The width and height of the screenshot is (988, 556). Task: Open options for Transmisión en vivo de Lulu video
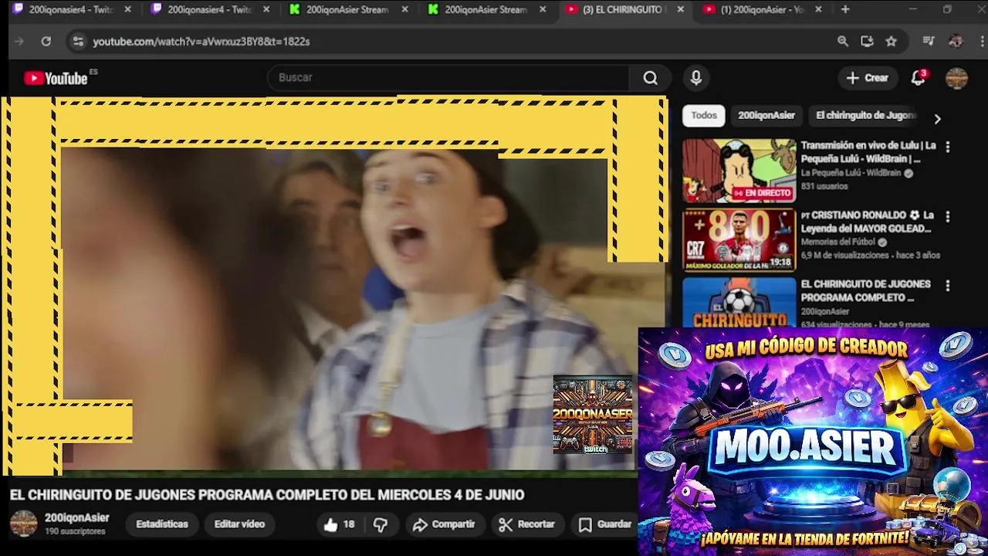(948, 147)
